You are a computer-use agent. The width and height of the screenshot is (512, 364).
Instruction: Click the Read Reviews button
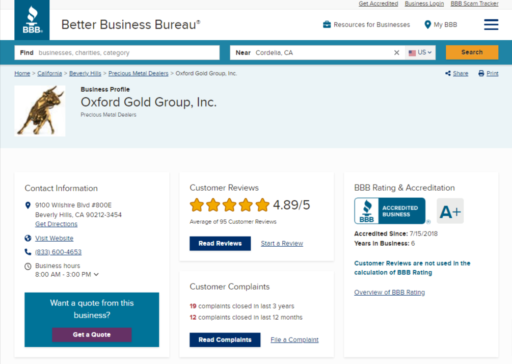tap(220, 243)
